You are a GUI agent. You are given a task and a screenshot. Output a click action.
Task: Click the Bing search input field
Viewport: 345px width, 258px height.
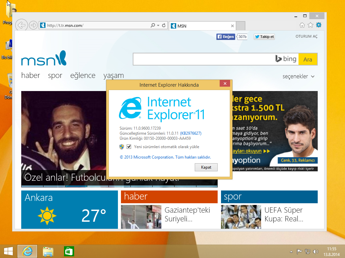pyautogui.click(x=203, y=59)
